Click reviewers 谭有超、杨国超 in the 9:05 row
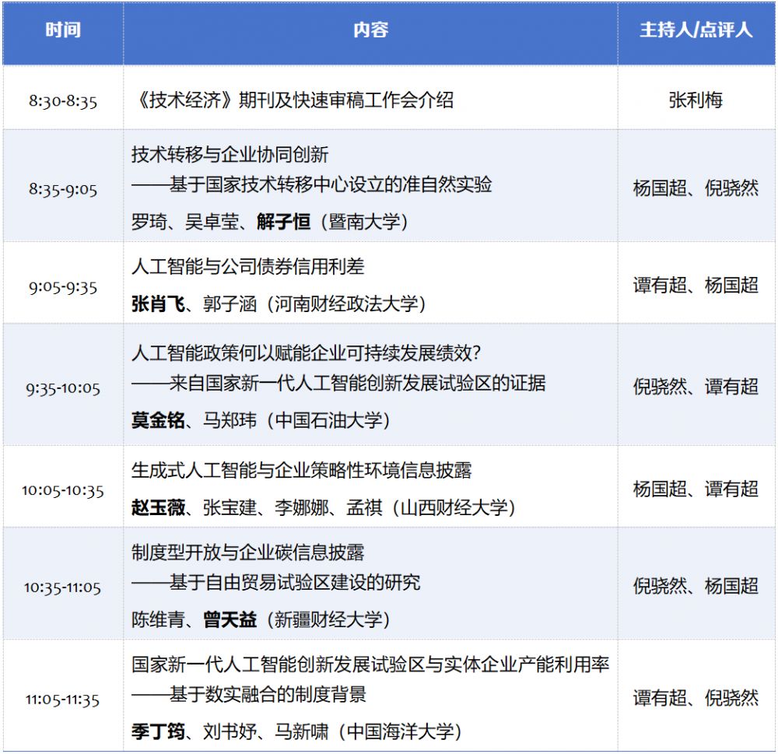This screenshot has width=778, height=754. [696, 286]
